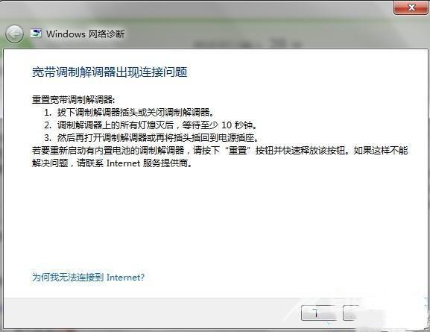Open 为何我无法连接到 Internet? help link
The width and height of the screenshot is (430, 332).
point(88,277)
